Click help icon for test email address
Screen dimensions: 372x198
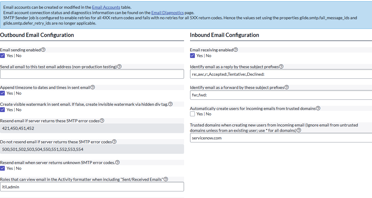click(x=119, y=67)
